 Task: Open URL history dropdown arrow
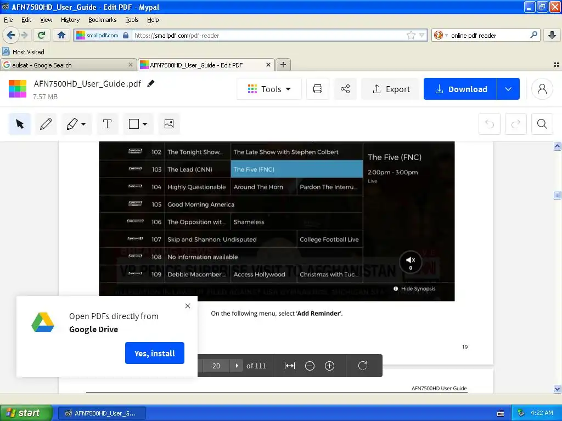coord(422,36)
